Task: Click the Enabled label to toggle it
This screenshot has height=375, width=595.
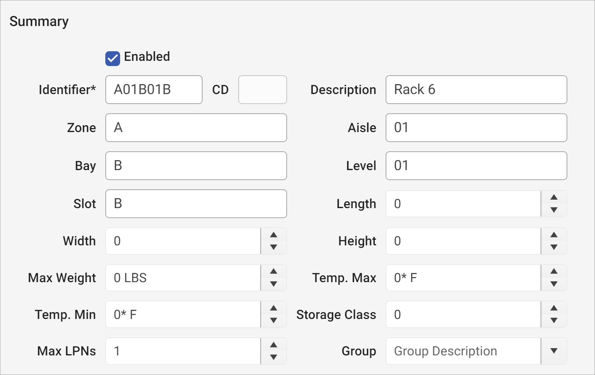Action: (147, 57)
